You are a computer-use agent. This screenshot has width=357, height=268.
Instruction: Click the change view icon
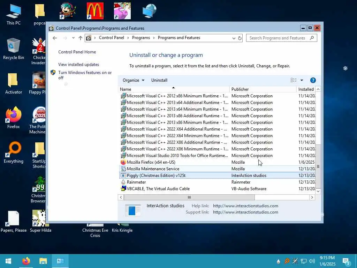(x=294, y=80)
